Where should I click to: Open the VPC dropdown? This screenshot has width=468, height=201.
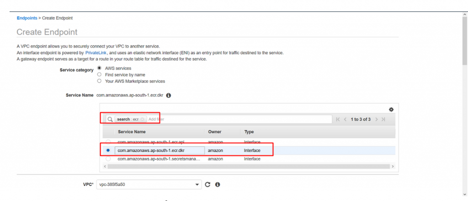(x=149, y=185)
